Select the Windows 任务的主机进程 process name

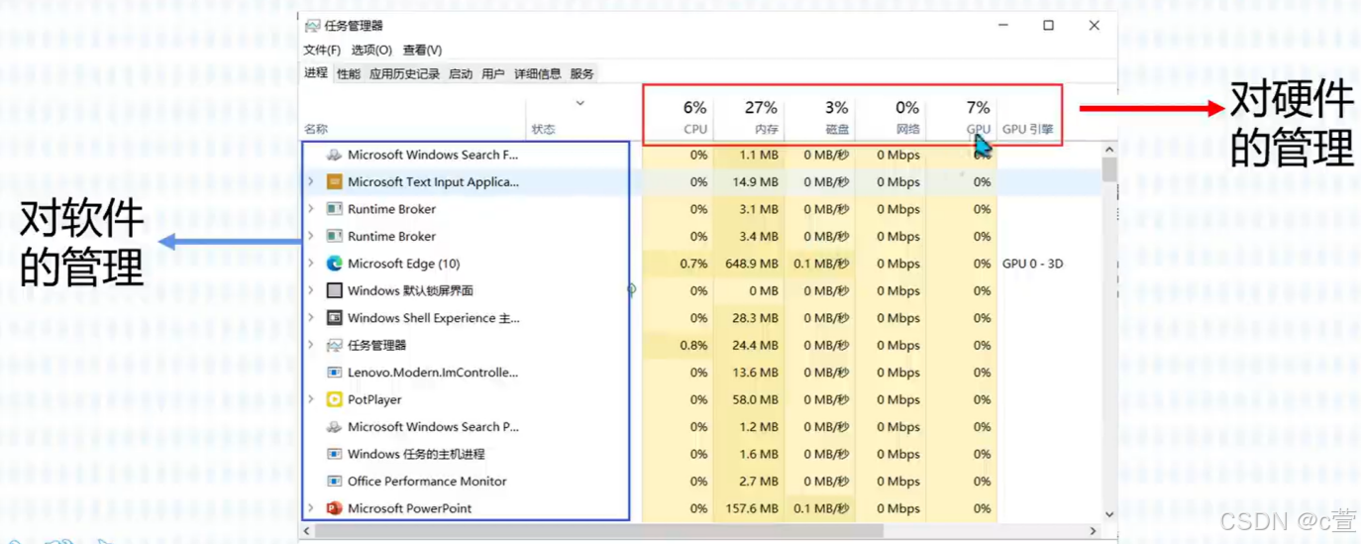click(x=416, y=454)
